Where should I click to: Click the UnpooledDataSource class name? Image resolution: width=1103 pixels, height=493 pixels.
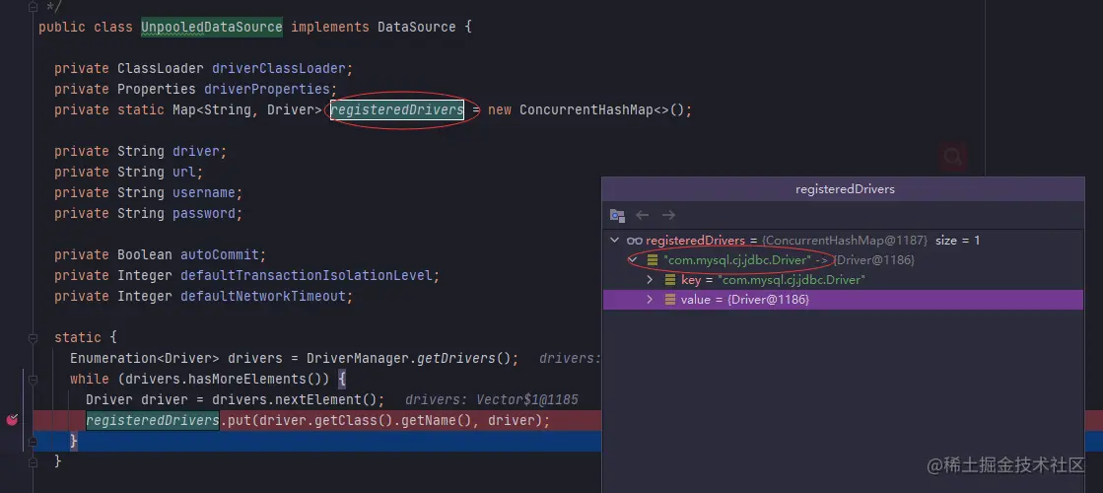212,28
